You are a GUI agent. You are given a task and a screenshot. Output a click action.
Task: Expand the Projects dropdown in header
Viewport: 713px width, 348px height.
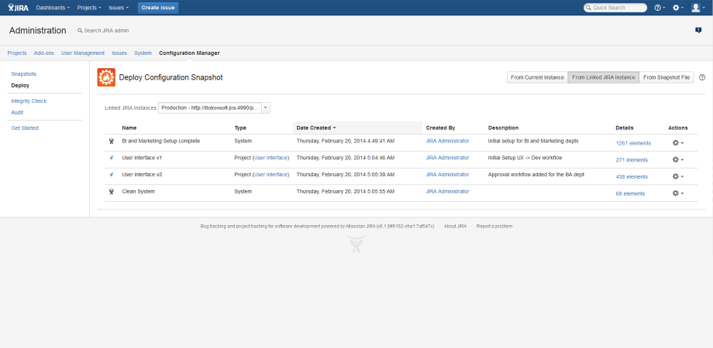[89, 8]
